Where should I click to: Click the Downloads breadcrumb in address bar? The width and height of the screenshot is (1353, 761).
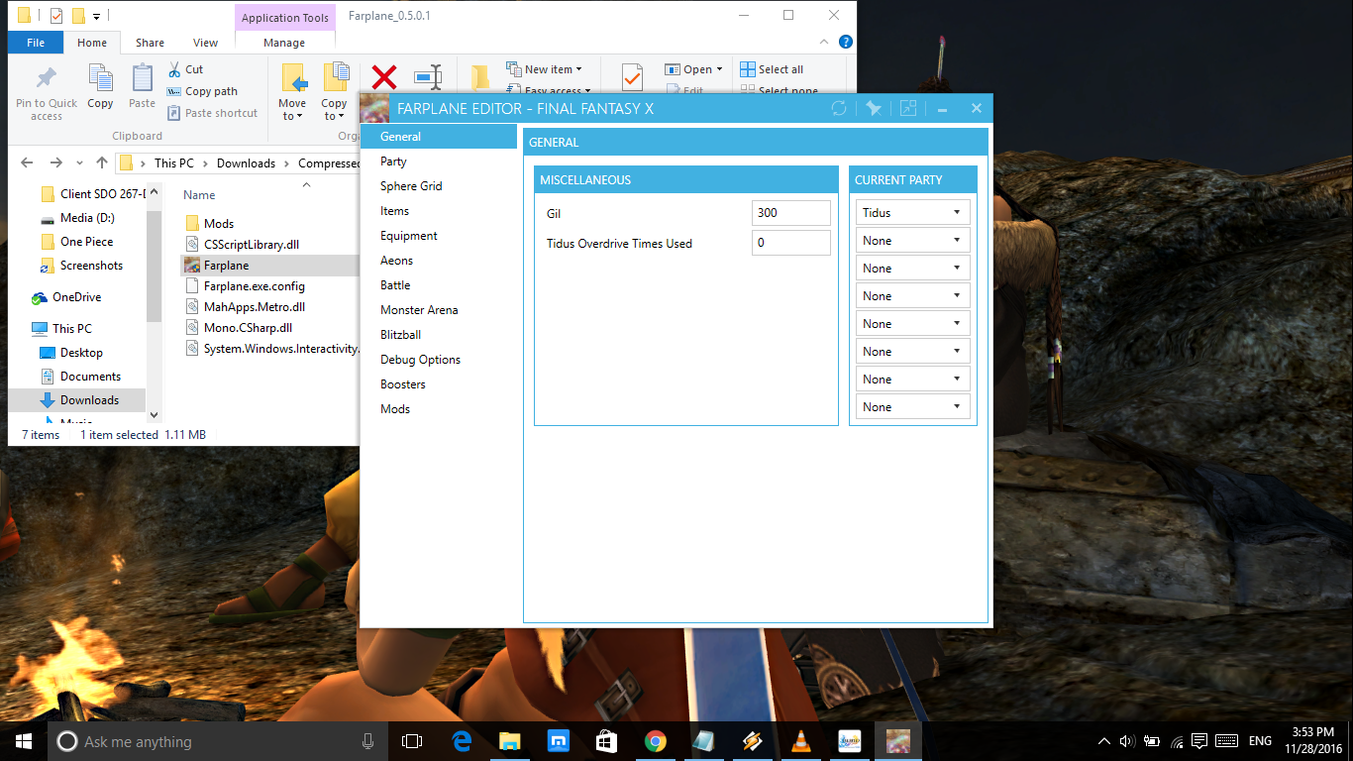tap(246, 163)
